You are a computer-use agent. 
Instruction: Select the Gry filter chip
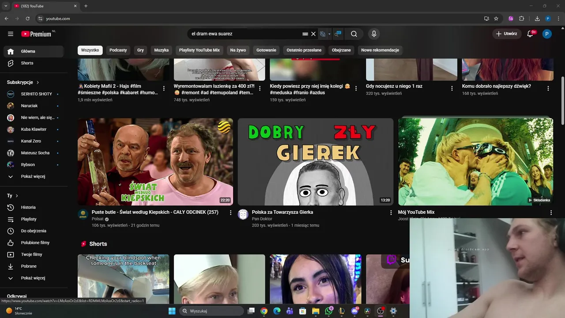[x=140, y=50]
